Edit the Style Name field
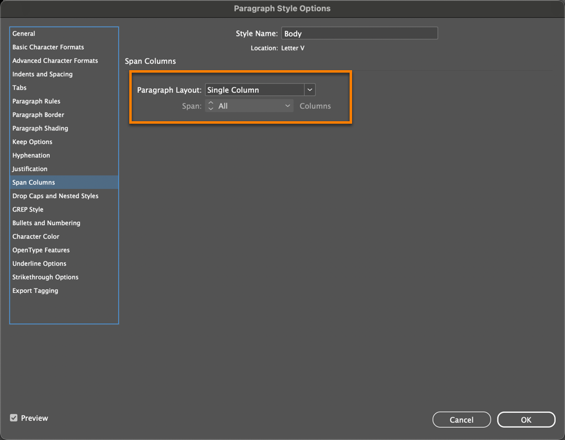 pos(359,33)
